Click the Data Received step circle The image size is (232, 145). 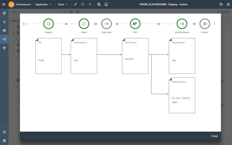(x=182, y=24)
